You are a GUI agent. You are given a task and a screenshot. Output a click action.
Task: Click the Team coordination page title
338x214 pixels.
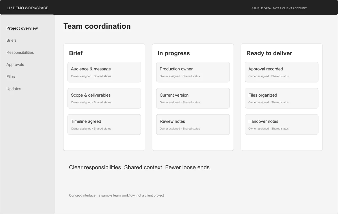(x=97, y=26)
